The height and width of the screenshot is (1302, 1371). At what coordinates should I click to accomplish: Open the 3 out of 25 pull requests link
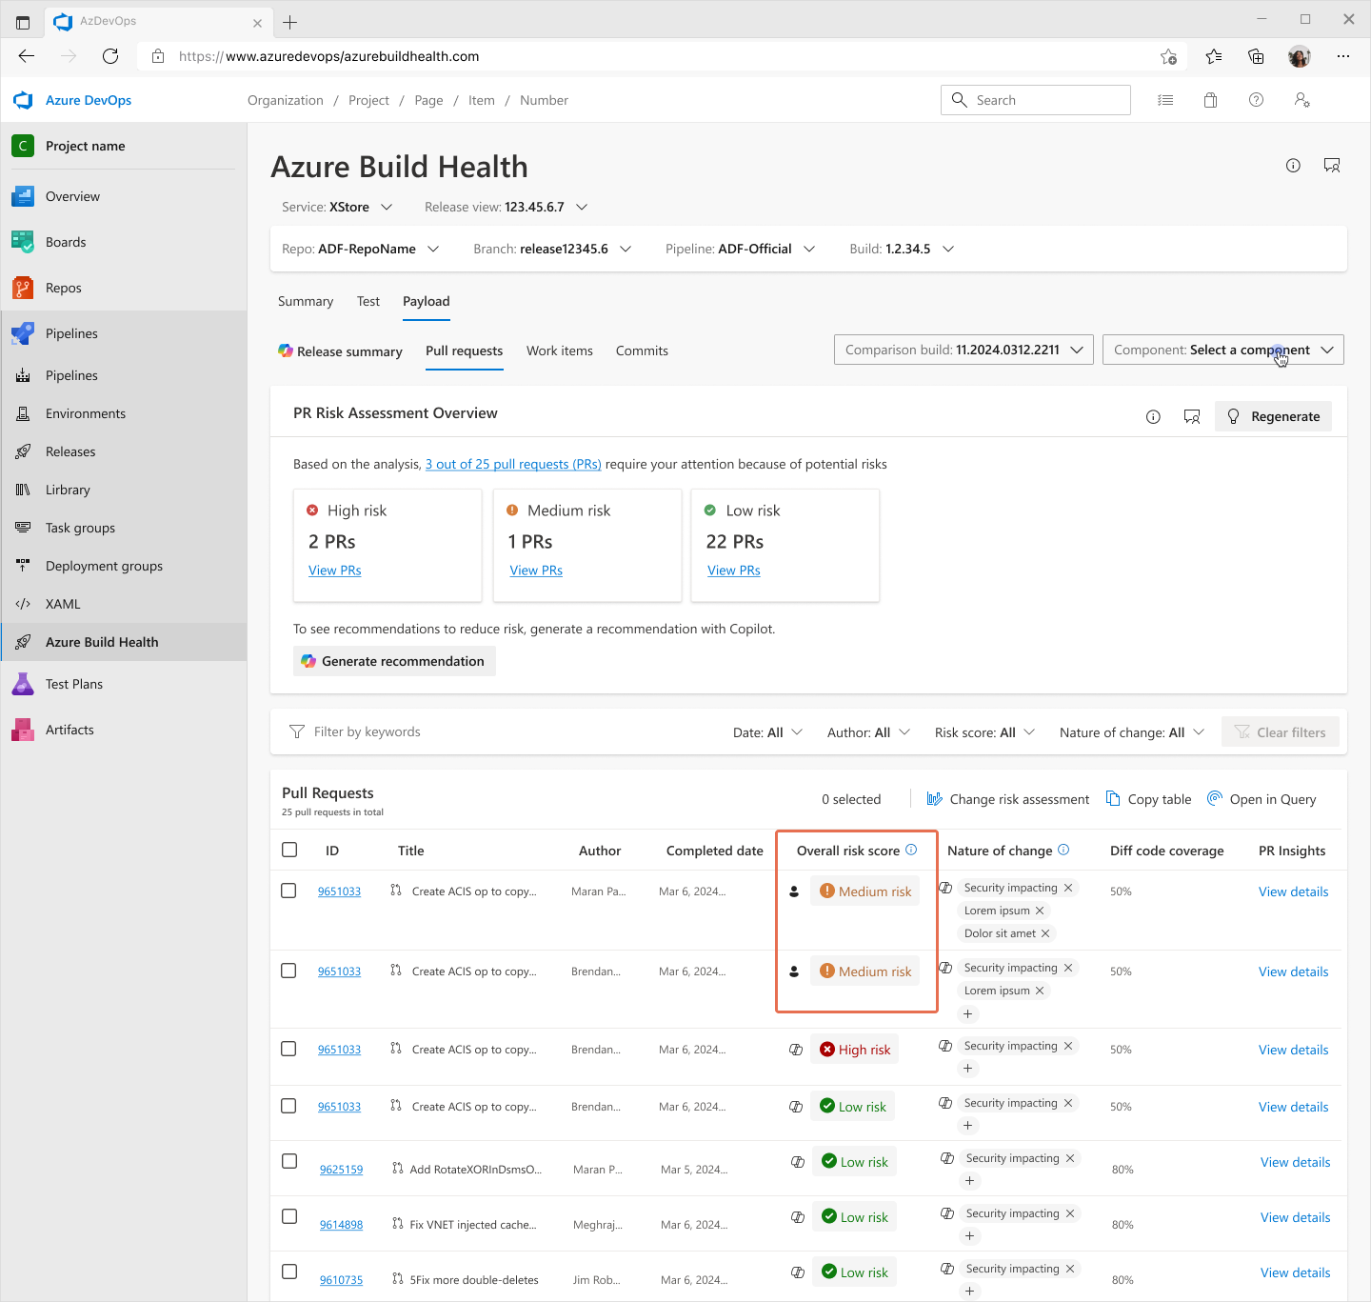(513, 464)
